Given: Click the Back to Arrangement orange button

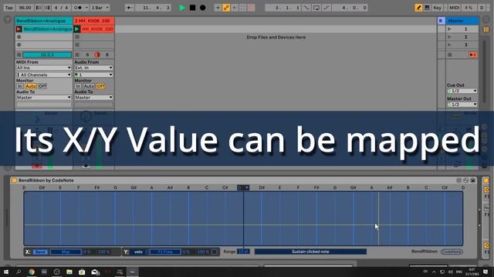Looking at the screenshot, I should (472, 55).
